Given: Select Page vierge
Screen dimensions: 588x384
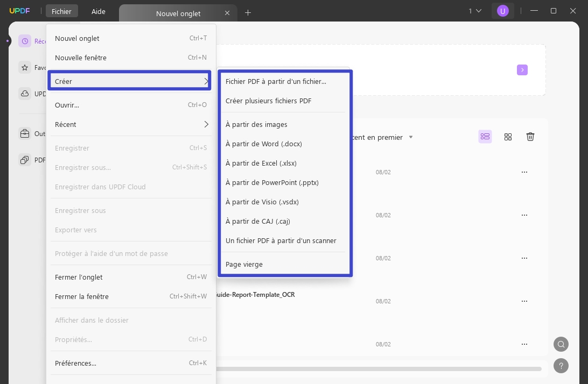Looking at the screenshot, I should click(x=283, y=265).
